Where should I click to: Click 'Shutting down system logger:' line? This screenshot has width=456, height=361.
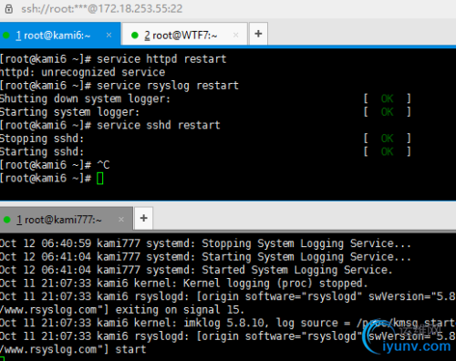tap(85, 98)
